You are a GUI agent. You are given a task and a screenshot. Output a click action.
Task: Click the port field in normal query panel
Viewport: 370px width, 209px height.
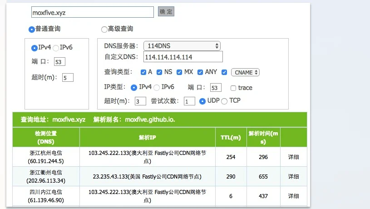59,62
